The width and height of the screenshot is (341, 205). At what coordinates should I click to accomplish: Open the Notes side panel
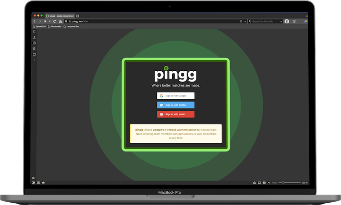click(x=34, y=49)
